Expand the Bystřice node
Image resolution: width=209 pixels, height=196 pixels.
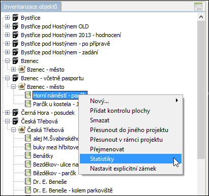pos(7,17)
